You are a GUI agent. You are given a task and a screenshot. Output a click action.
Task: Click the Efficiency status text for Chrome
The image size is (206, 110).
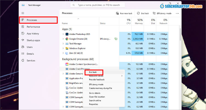click(x=105, y=39)
